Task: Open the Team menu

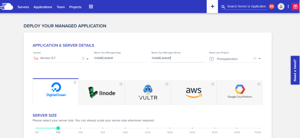Action: (x=61, y=7)
